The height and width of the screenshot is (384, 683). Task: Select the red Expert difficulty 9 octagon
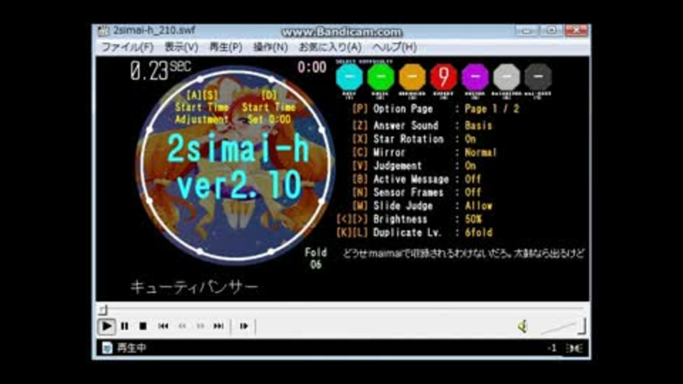coord(443,77)
